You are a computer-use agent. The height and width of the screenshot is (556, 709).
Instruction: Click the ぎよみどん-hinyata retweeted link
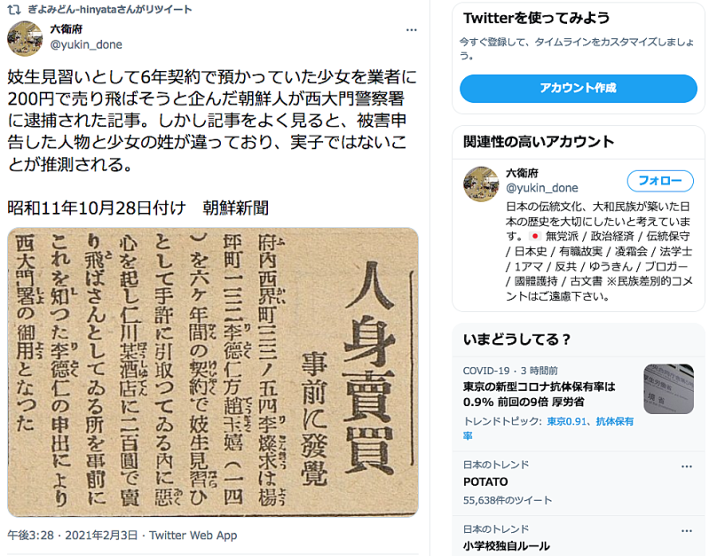tap(110, 9)
